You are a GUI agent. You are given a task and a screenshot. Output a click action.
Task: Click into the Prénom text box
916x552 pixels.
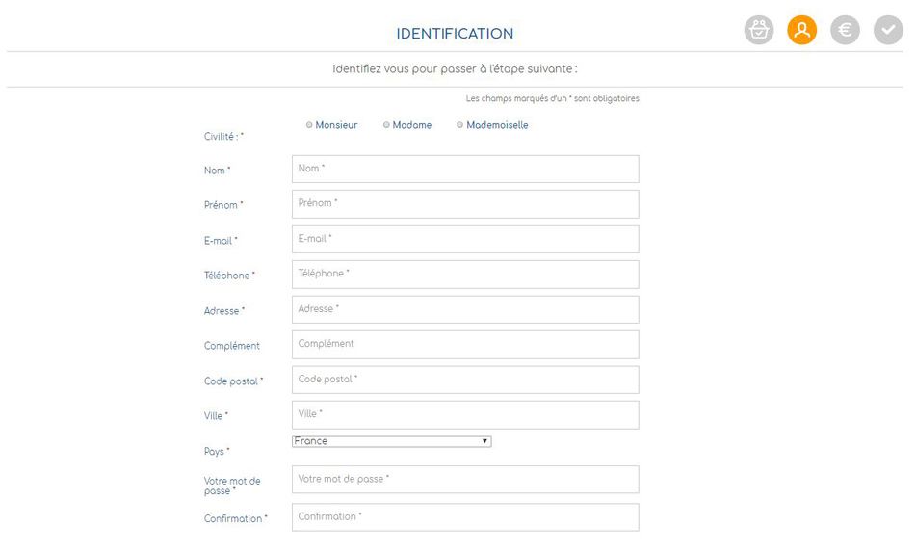[x=464, y=203]
